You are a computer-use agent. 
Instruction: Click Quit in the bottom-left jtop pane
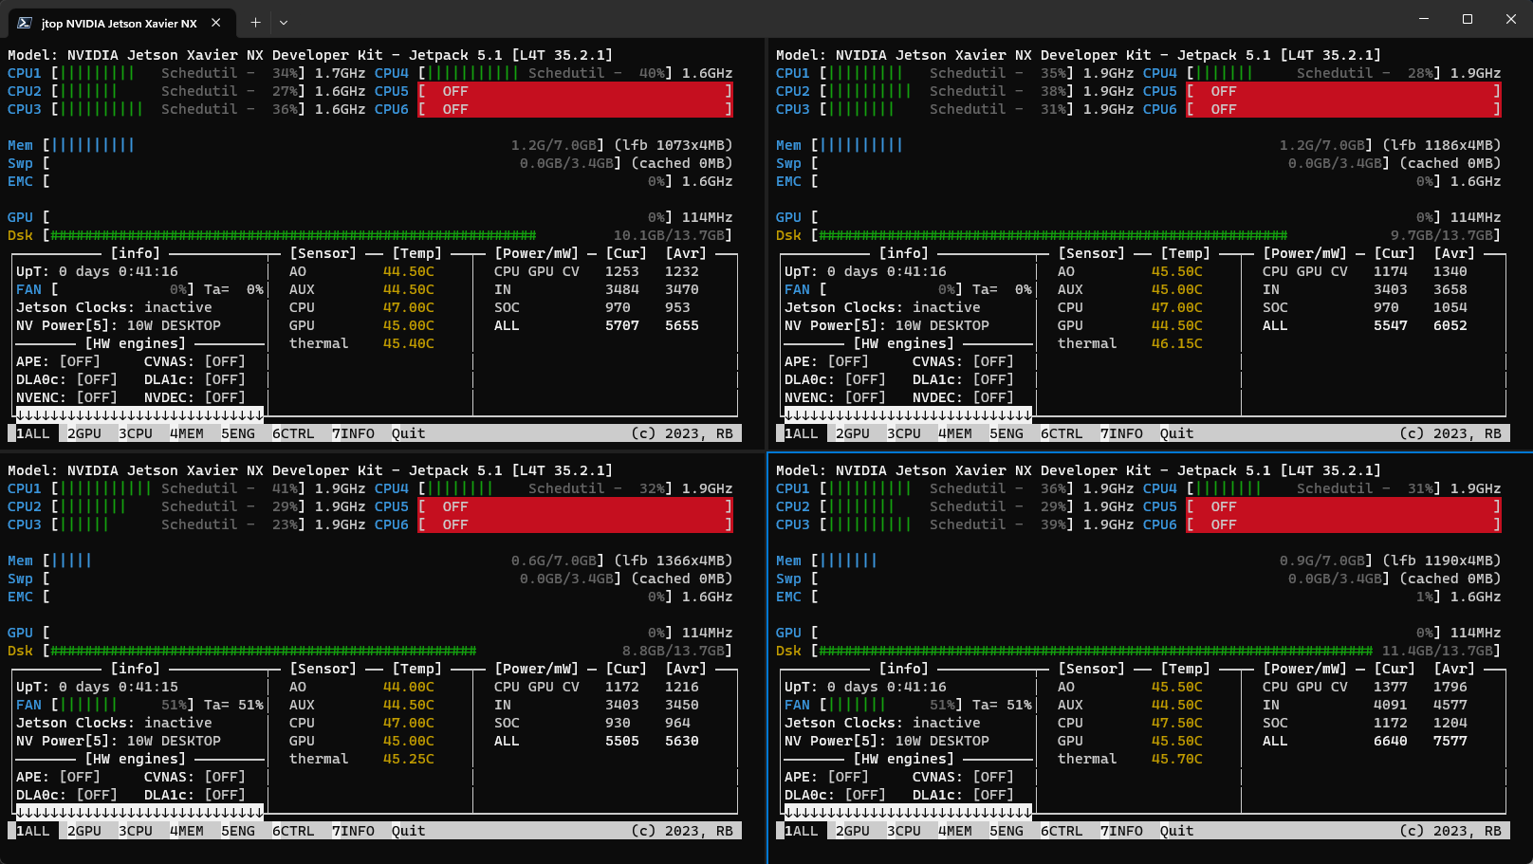(x=409, y=831)
